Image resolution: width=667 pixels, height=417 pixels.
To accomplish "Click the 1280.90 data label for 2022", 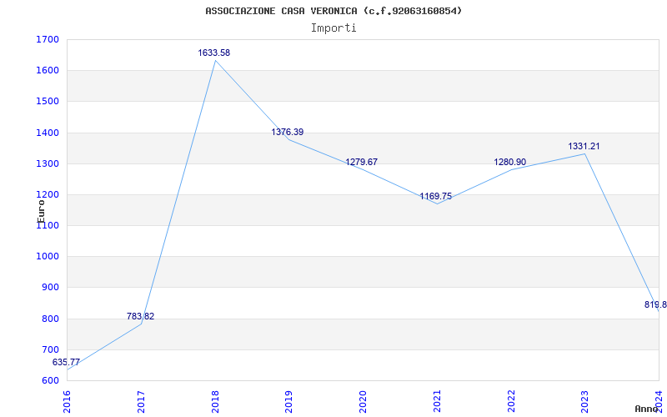I will (x=509, y=162).
